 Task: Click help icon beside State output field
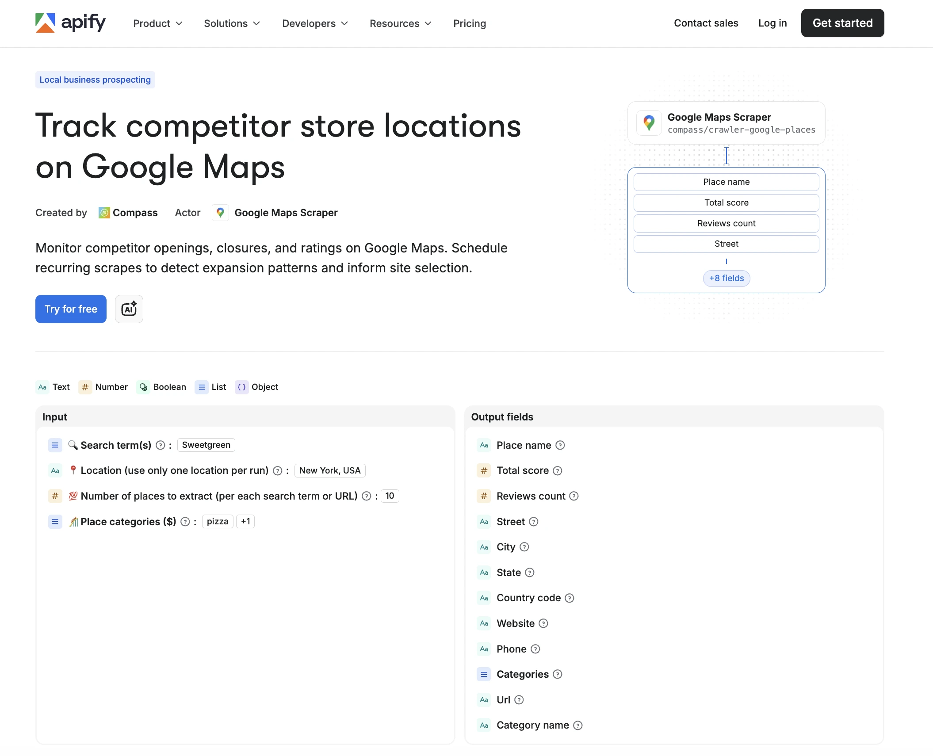coord(530,573)
